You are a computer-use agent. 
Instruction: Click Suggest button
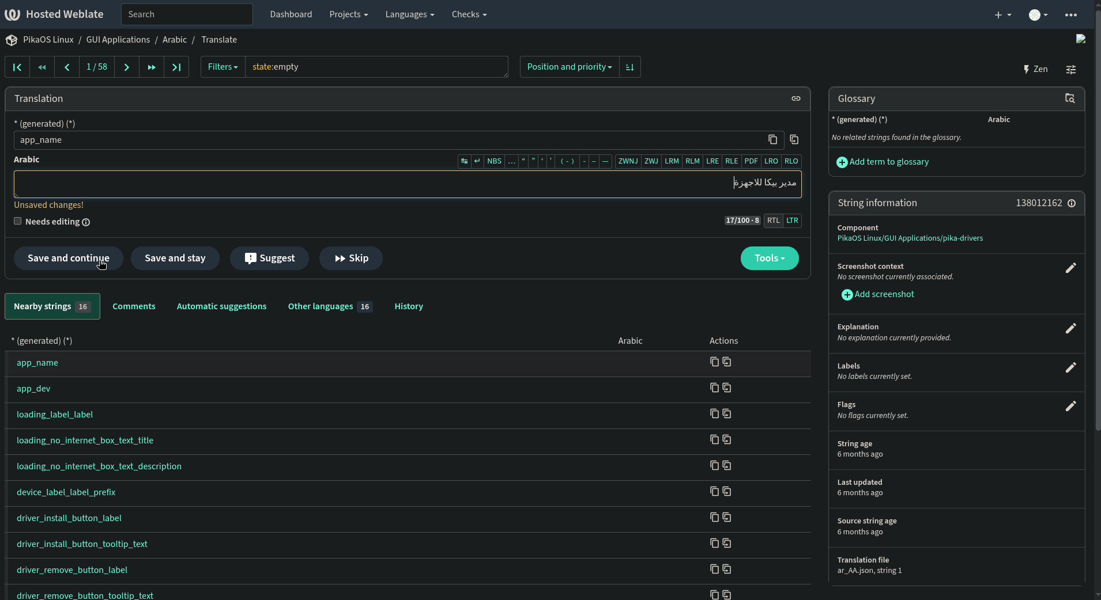[x=269, y=258]
